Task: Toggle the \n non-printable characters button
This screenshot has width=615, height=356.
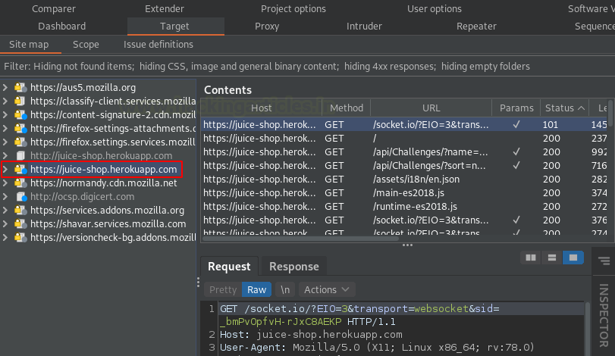Action: coord(285,289)
